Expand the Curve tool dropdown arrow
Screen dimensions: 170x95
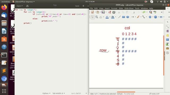click(141, 17)
